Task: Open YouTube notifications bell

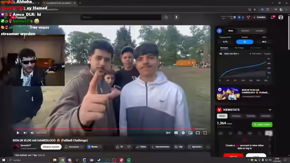Action: pyautogui.click(x=272, y=17)
